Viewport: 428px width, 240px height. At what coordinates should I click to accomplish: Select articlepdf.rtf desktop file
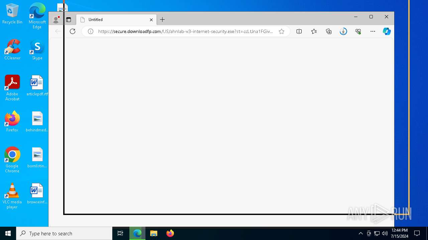37,86
